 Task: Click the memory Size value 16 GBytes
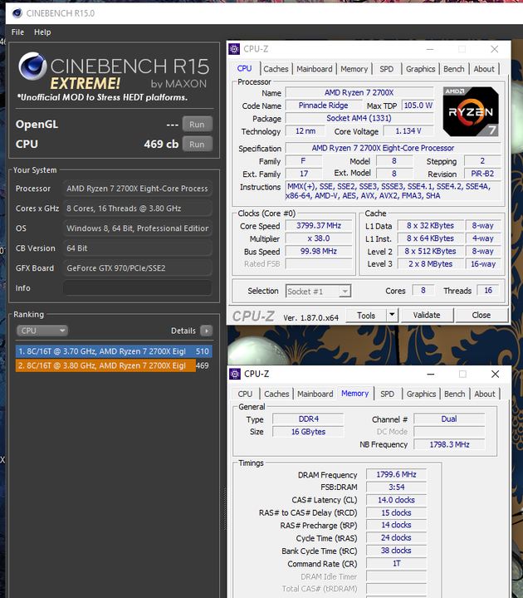click(x=308, y=432)
